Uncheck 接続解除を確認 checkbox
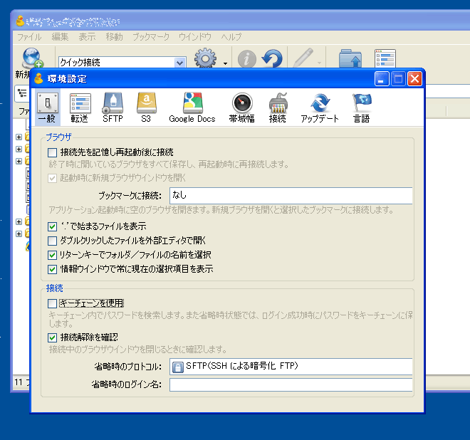This screenshot has height=440, width=470. [52, 337]
